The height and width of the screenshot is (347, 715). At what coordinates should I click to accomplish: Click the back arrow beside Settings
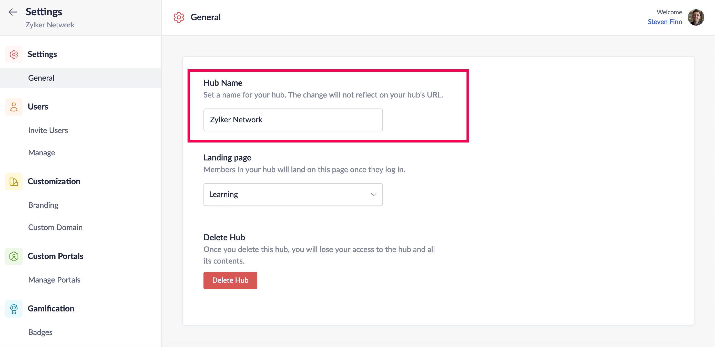[x=13, y=12]
